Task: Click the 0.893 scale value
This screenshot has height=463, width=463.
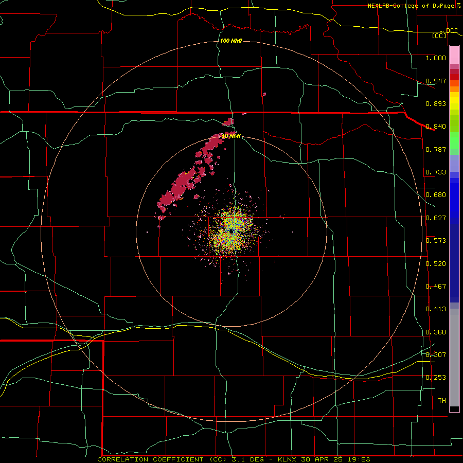Action: (436, 103)
